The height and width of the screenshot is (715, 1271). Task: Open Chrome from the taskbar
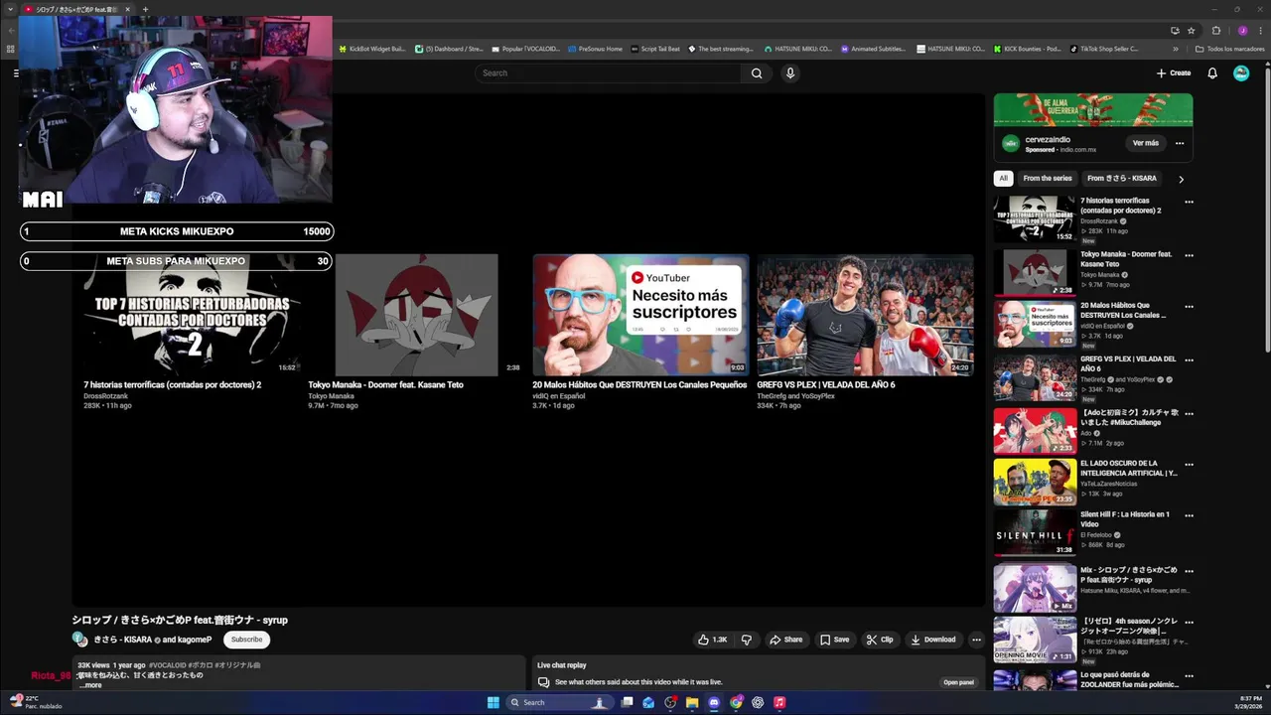pos(736,702)
